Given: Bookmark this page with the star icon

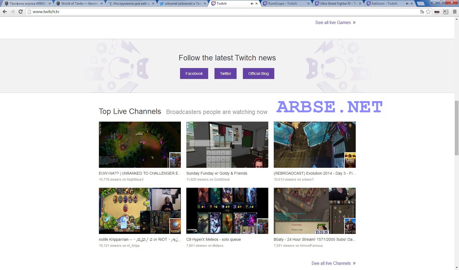Looking at the screenshot, I should [x=428, y=12].
